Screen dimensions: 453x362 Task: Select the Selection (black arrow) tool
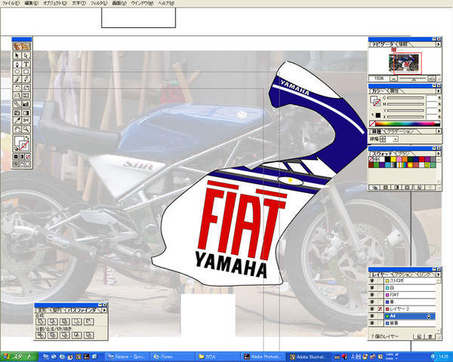click(x=17, y=55)
